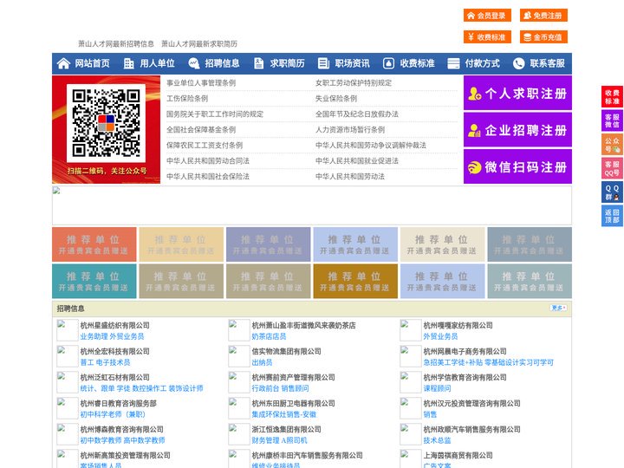The height and width of the screenshot is (468, 624).
Task: Click company logo beside 杭州泛虹石材有限公司
Action: point(68,382)
